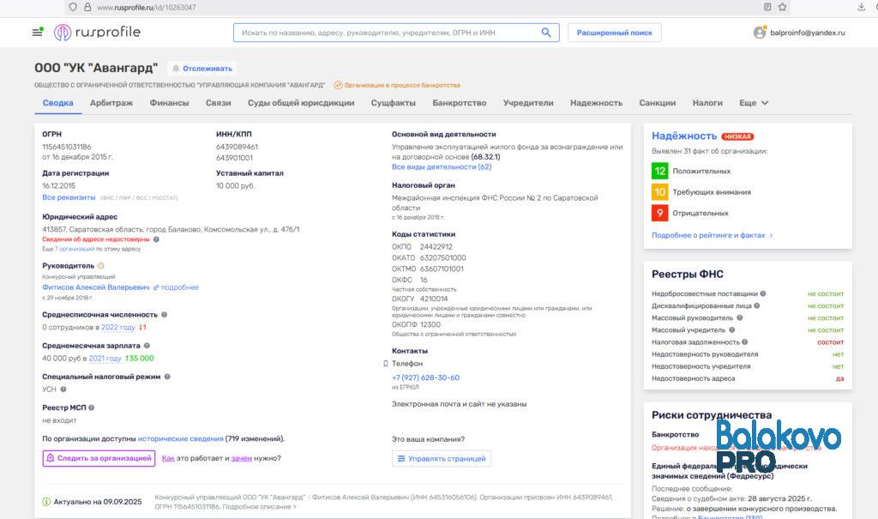Select the Сводка tab
The height and width of the screenshot is (519, 878).
(58, 103)
